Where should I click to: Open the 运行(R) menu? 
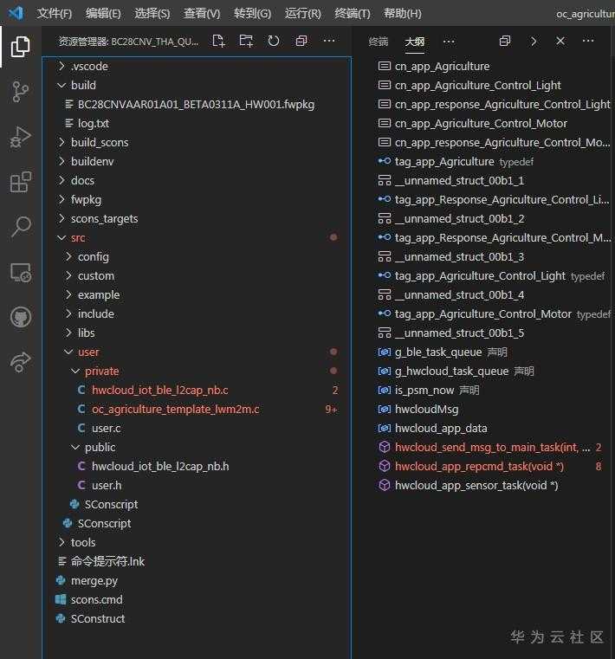[x=302, y=14]
